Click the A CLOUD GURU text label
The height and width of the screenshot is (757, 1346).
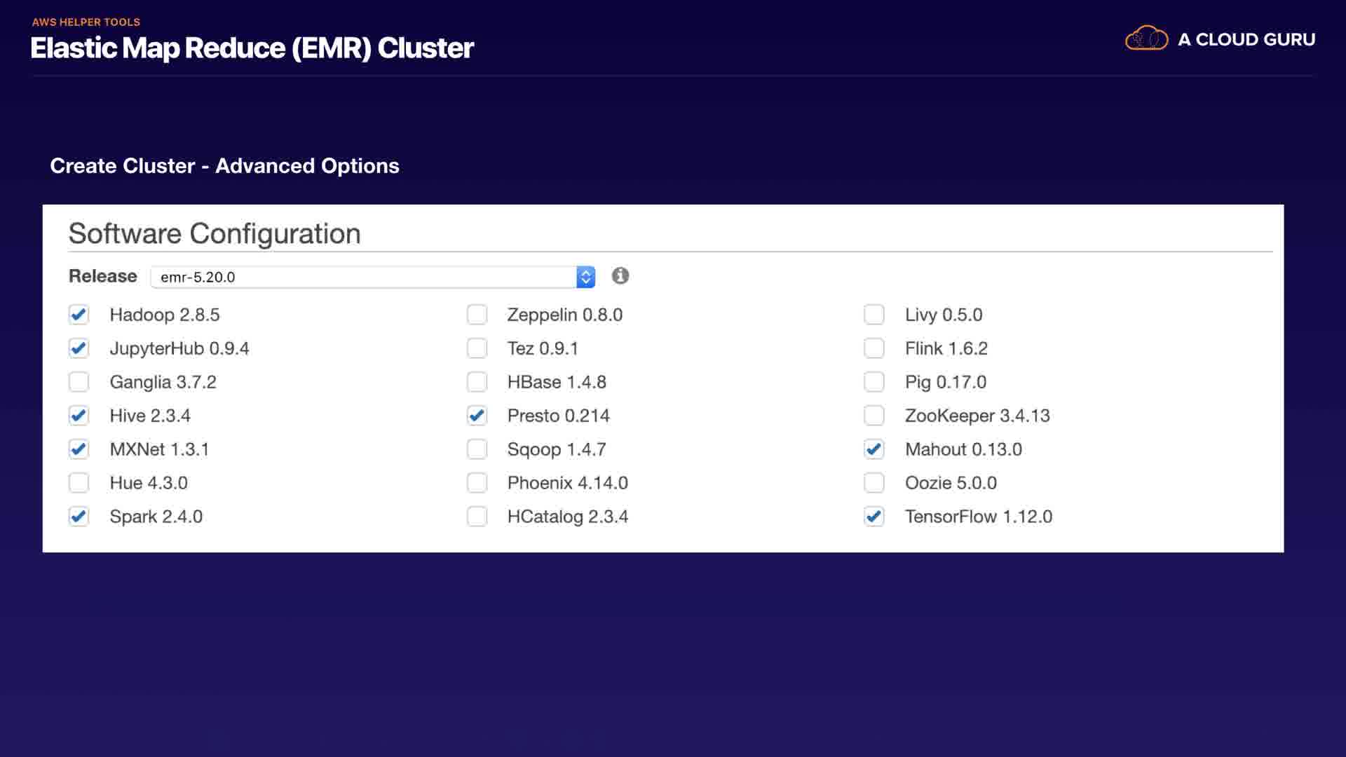point(1246,40)
